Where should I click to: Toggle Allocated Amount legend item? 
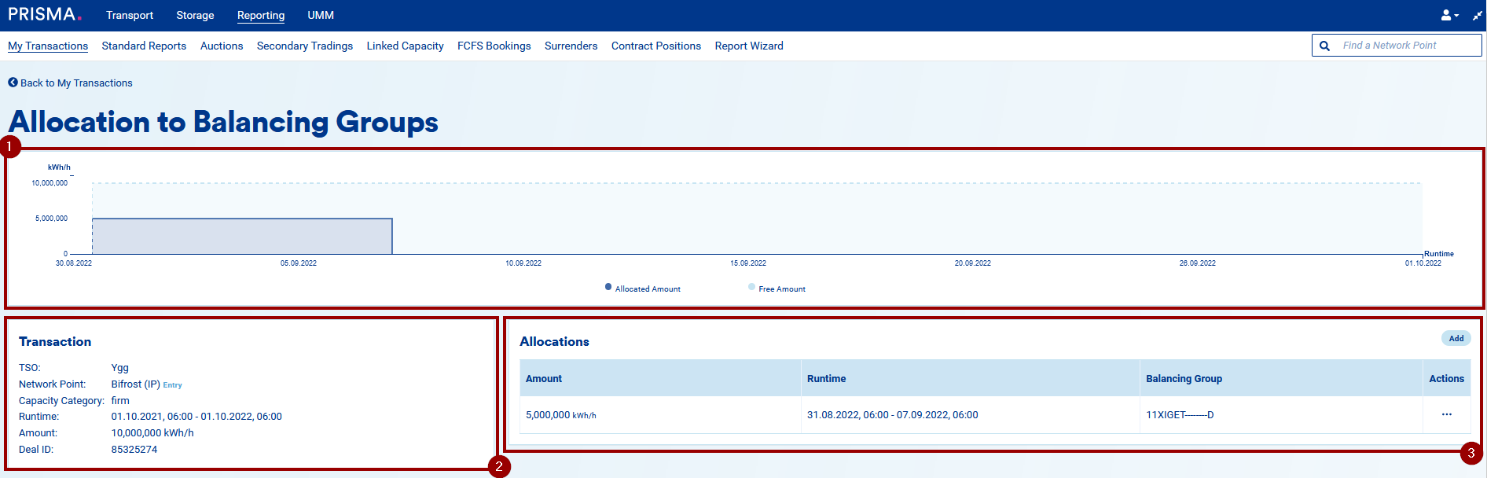click(642, 289)
